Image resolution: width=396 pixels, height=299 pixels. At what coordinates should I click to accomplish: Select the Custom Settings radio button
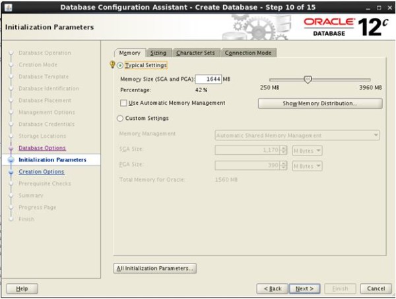pyautogui.click(x=120, y=119)
